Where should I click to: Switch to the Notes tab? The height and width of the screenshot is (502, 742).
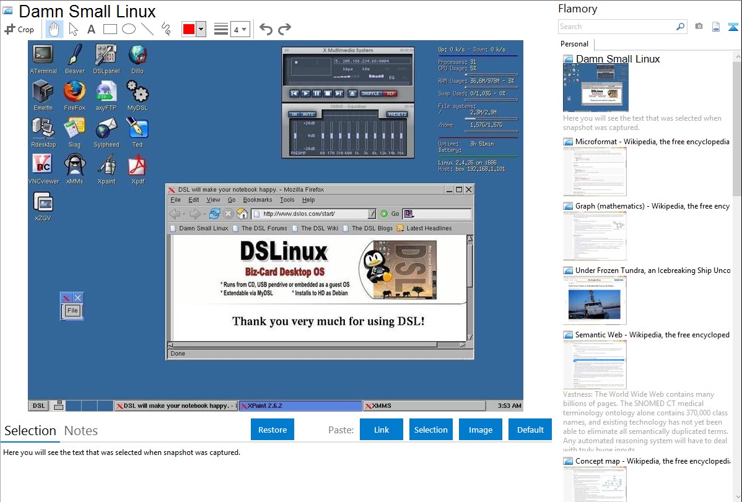(x=81, y=431)
